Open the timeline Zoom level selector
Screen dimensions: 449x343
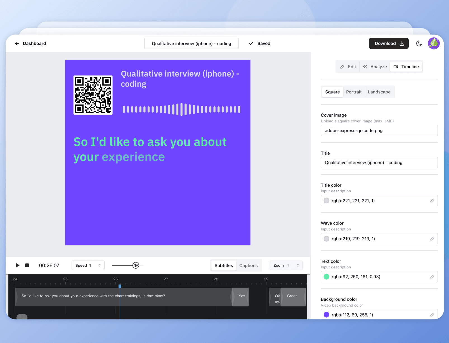tap(286, 265)
